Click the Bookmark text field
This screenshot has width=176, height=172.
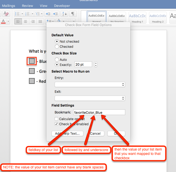click(99, 112)
